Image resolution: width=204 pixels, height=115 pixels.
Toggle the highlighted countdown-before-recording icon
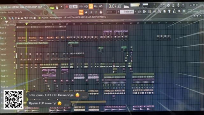(91, 6)
